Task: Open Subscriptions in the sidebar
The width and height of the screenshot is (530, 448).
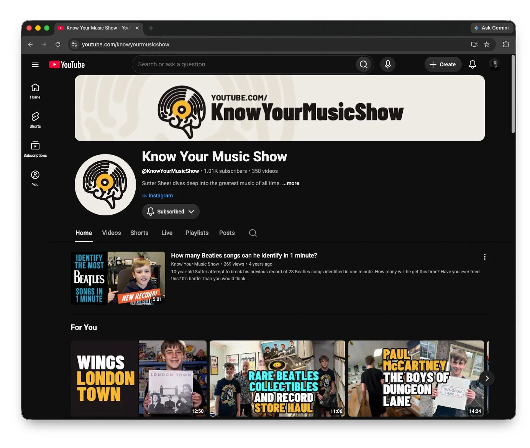Action: point(35,149)
